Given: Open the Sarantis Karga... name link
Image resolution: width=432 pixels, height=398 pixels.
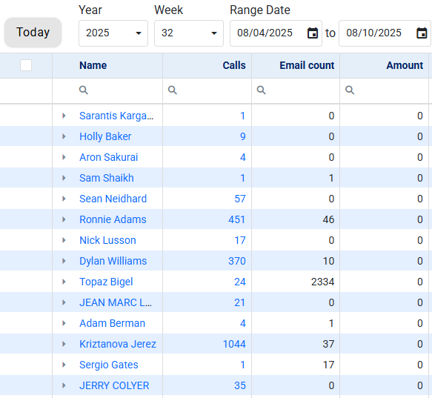Looking at the screenshot, I should pos(116,116).
